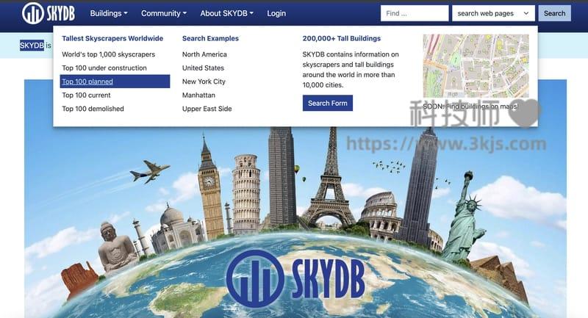Go to the Login page
Screen dimensions: 588x318
(x=276, y=13)
